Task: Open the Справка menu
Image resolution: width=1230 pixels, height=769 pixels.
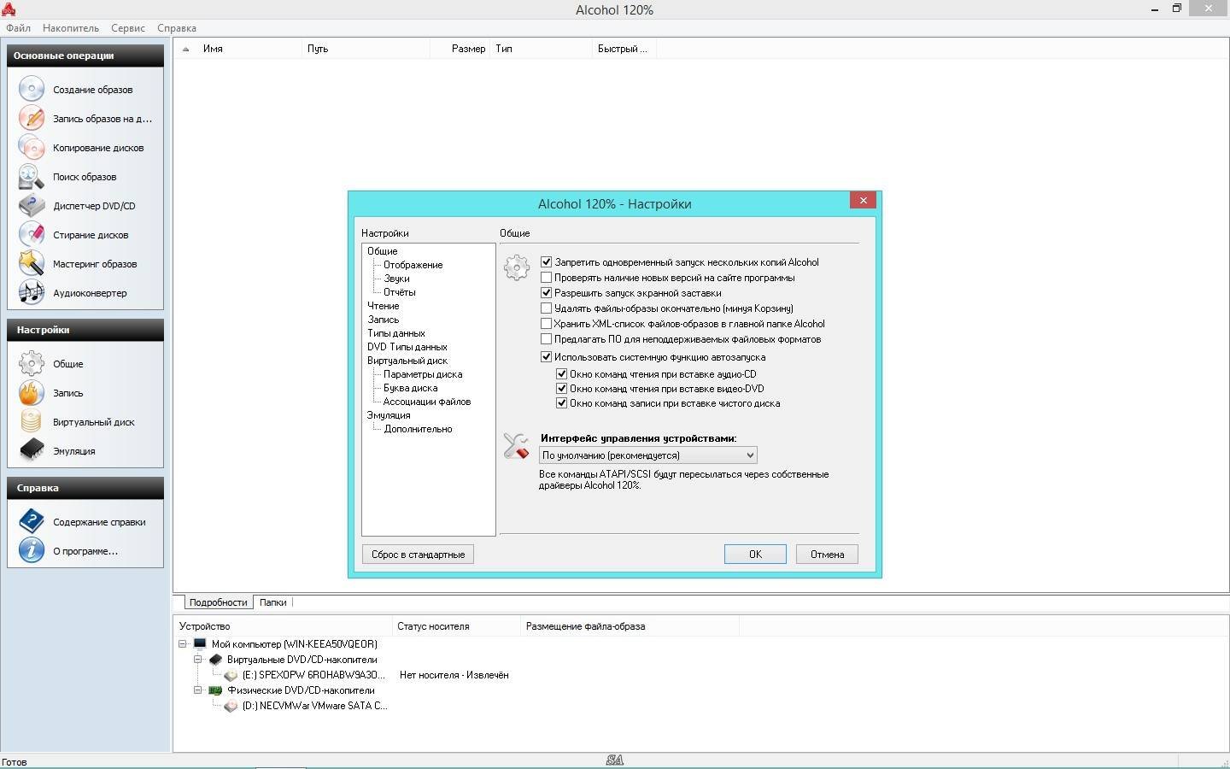Action: tap(177, 28)
